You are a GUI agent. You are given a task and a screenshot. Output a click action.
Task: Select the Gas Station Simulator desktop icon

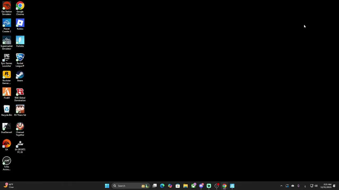click(x=7, y=8)
